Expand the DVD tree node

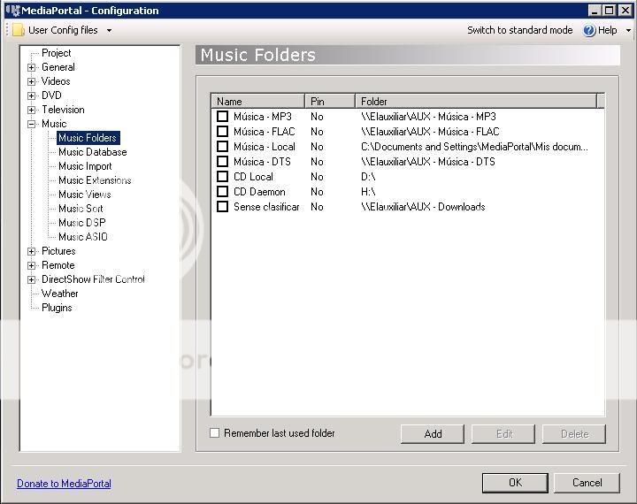click(x=31, y=95)
